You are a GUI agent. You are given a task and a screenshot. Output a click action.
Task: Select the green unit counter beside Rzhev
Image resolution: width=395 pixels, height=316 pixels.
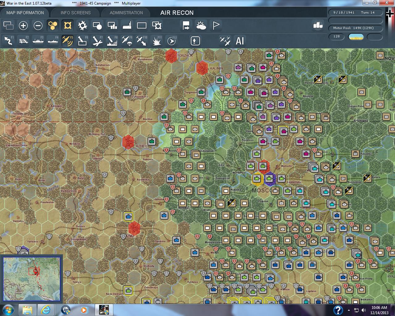(x=152, y=141)
